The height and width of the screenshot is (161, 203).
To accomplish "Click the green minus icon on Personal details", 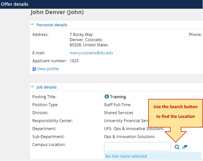I will click(32, 25).
